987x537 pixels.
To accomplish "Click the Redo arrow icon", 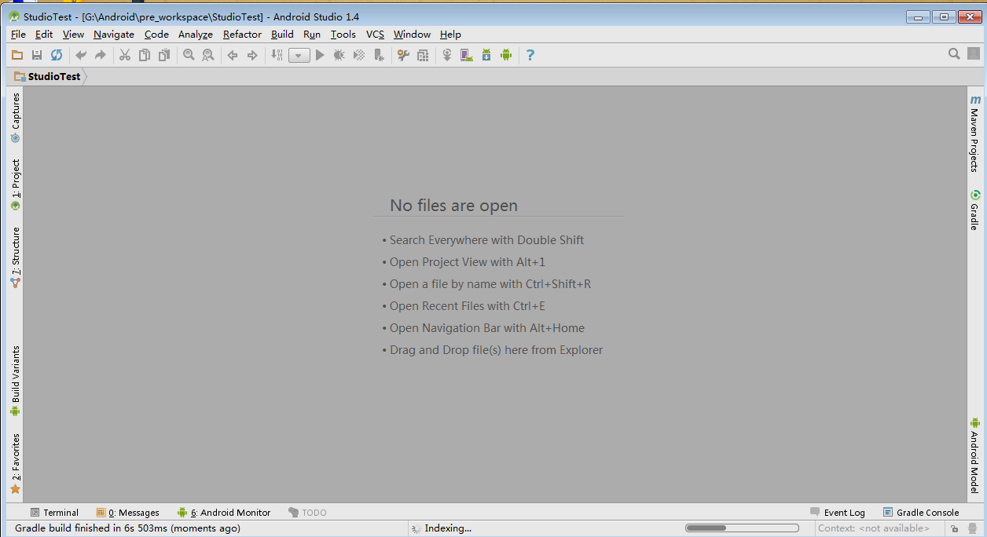I will [x=101, y=55].
